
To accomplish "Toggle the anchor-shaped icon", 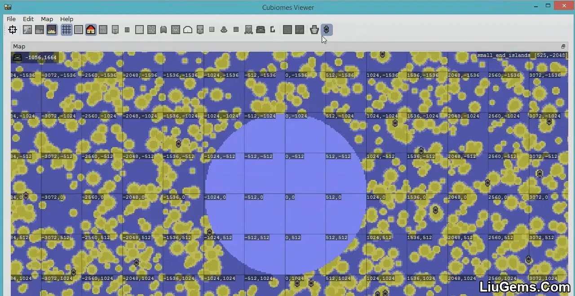I will click(x=224, y=30).
